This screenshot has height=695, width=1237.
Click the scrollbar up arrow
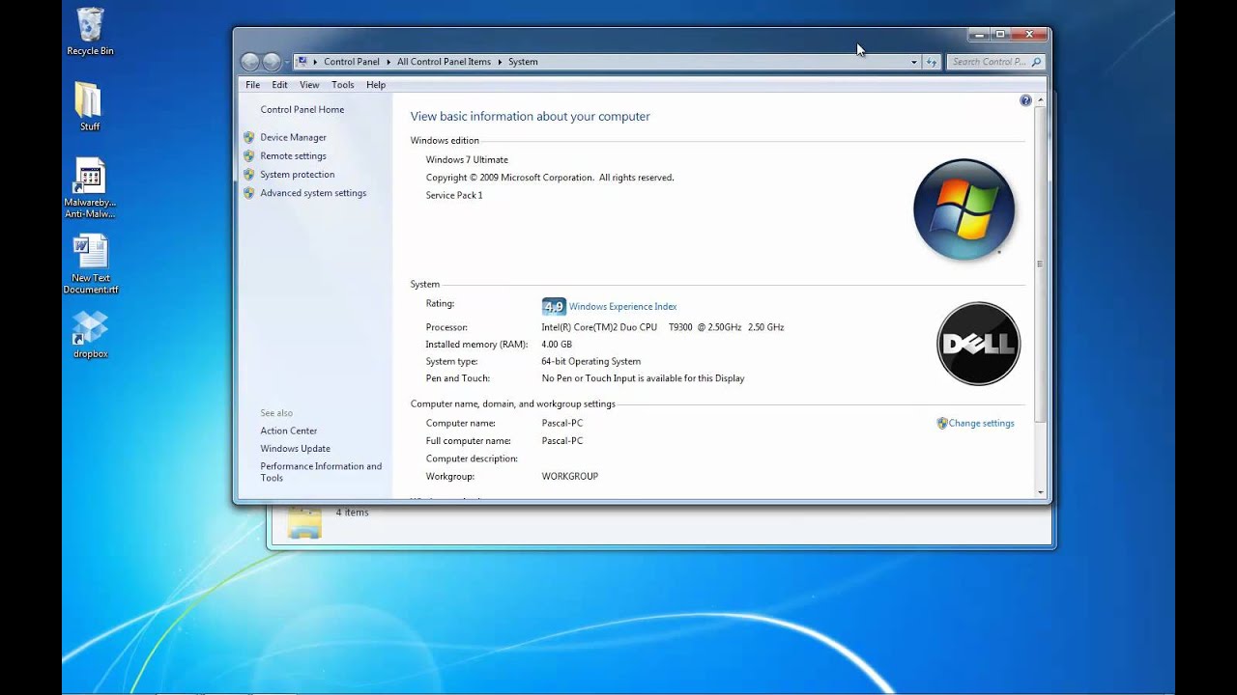[1040, 100]
